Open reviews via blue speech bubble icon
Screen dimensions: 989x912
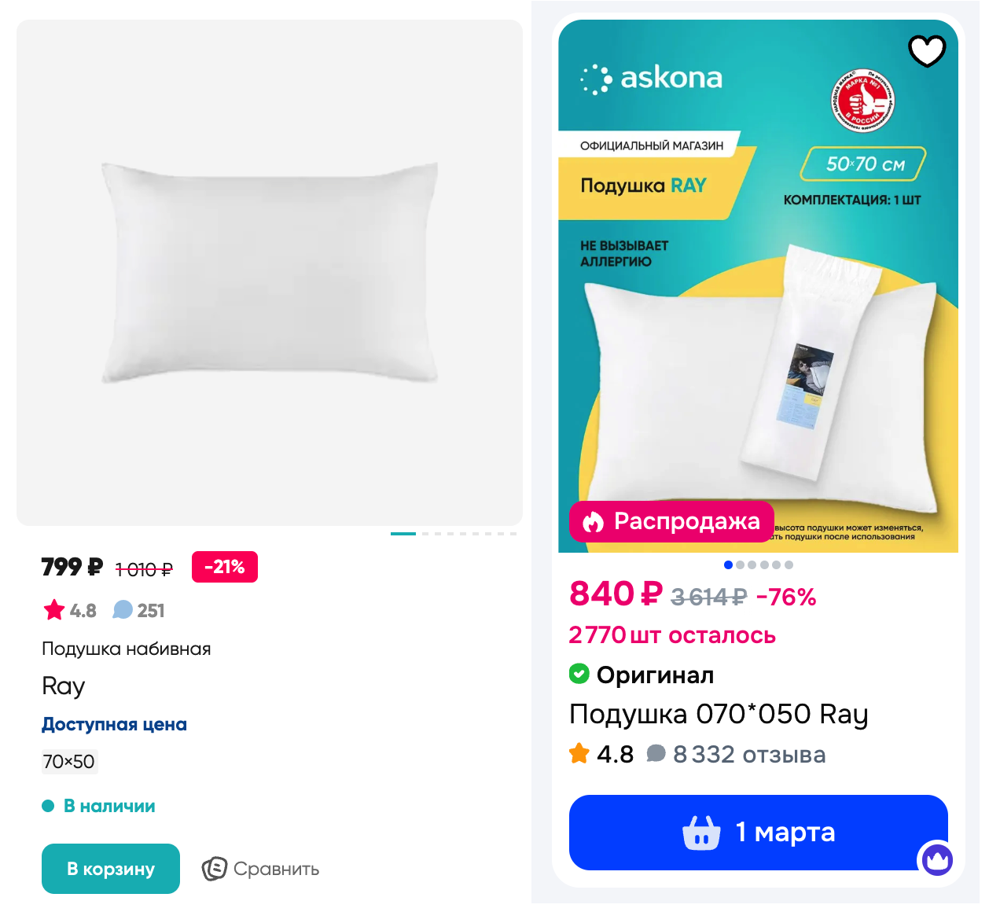coord(123,610)
